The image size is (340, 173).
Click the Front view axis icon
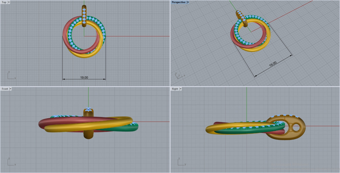pyautogui.click(x=11, y=162)
